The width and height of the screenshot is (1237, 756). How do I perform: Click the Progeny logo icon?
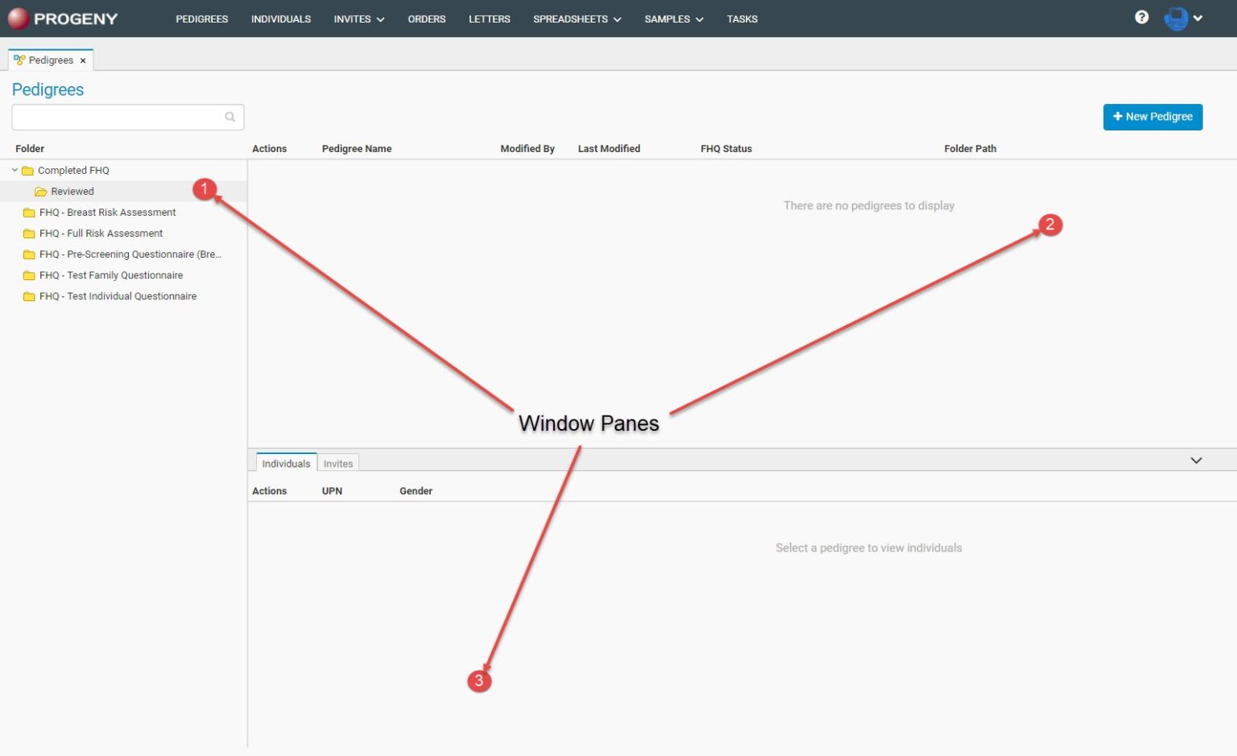[17, 18]
